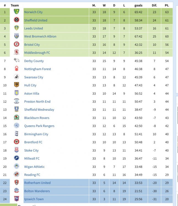Image resolution: width=178 pixels, height=206 pixels.
Task: Click the Millwall FC lion badge
Action: tap(17, 158)
